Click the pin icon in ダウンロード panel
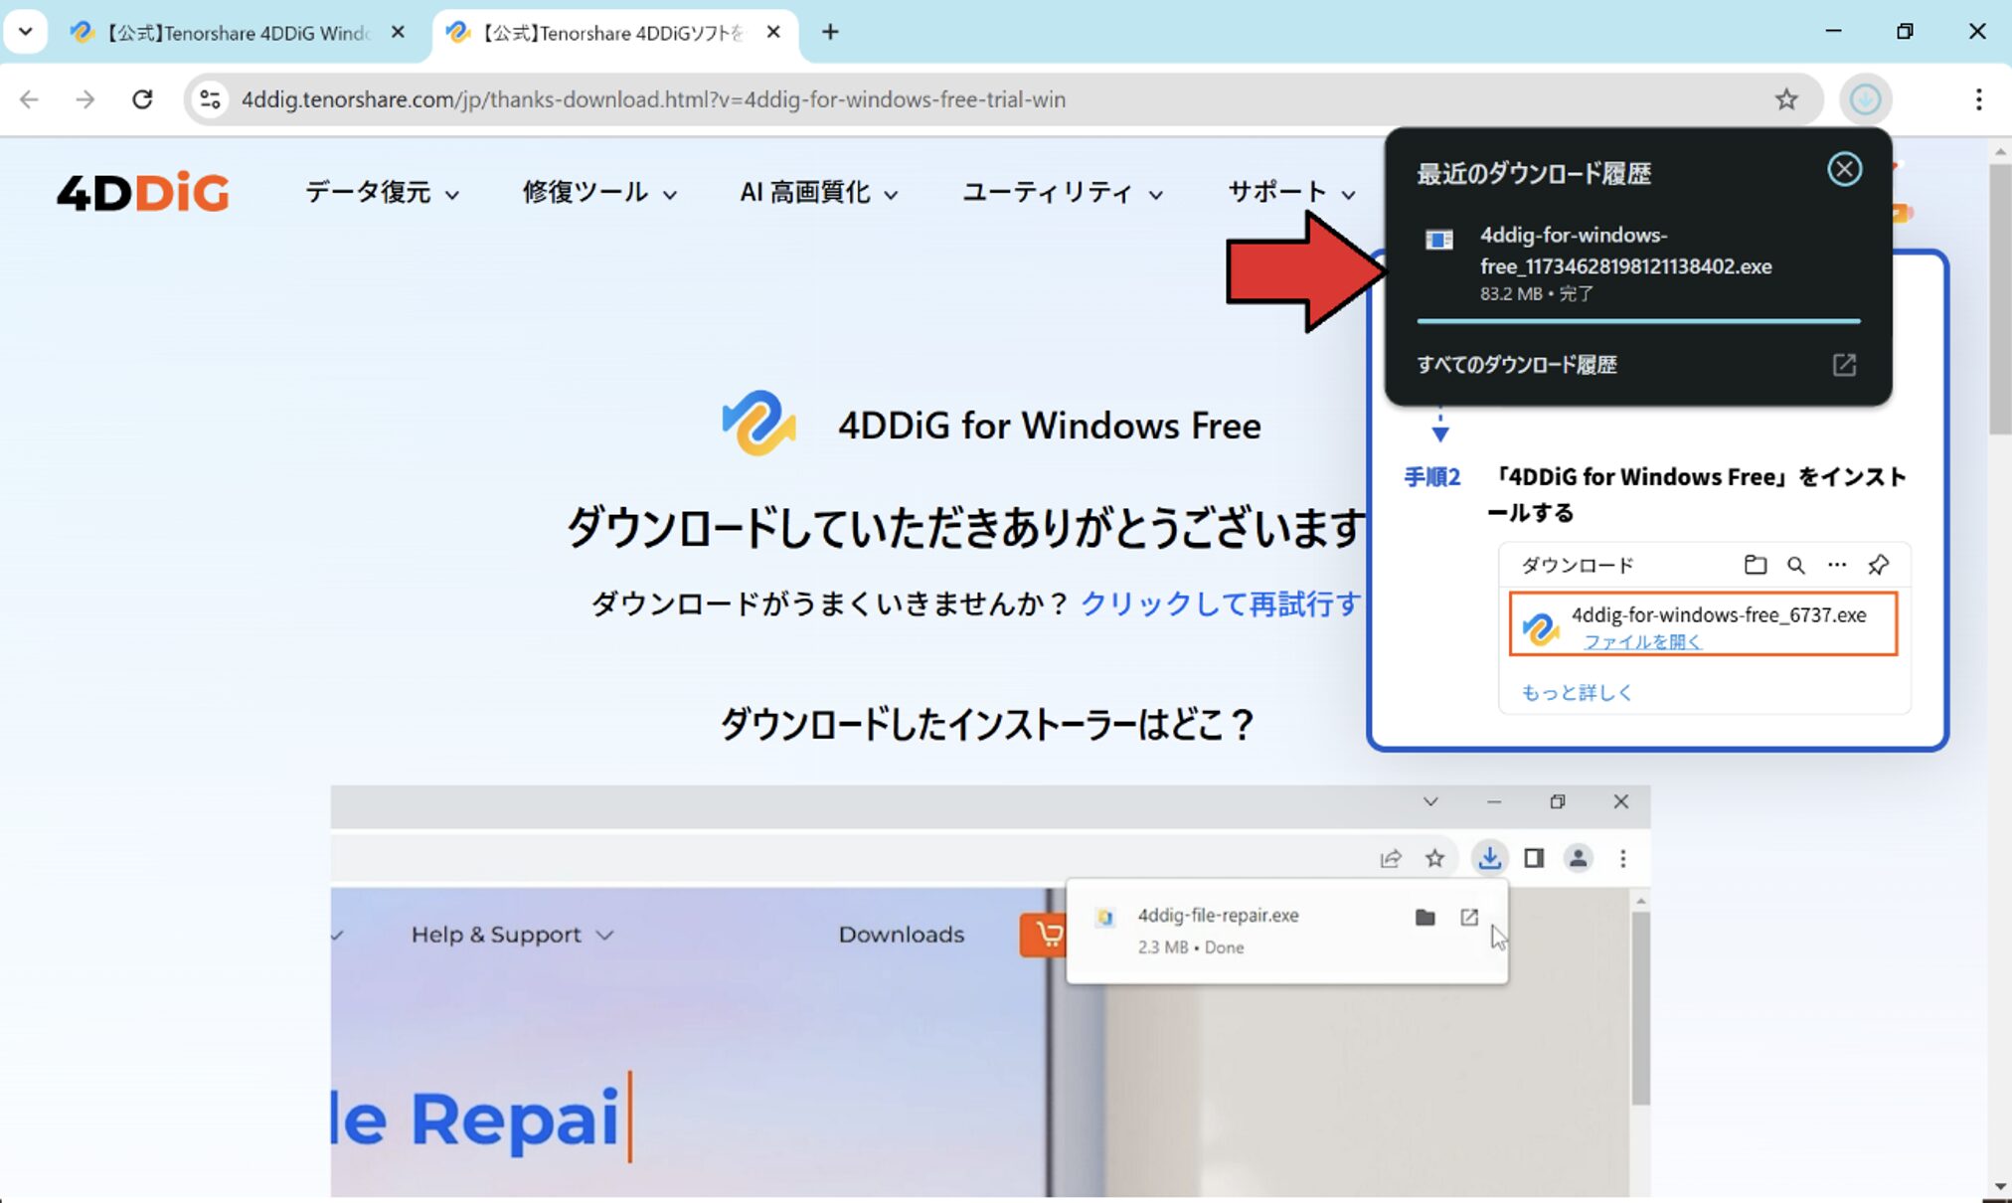Screen dimensions: 2012x1203 coord(1878,565)
